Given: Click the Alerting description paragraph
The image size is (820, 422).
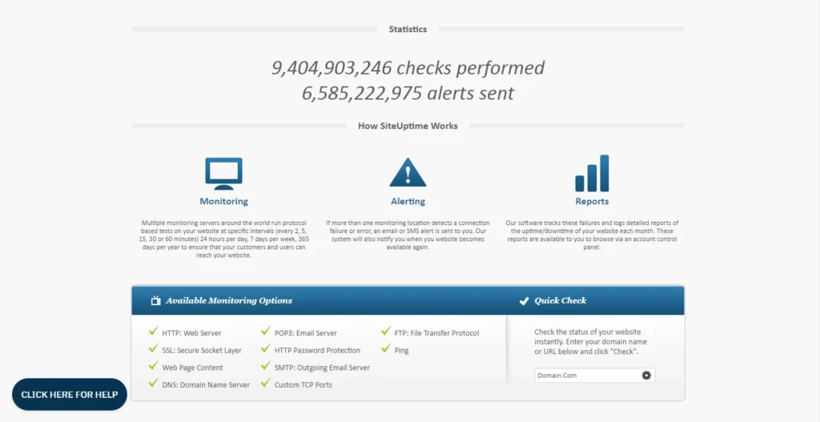Looking at the screenshot, I should click(408, 235).
